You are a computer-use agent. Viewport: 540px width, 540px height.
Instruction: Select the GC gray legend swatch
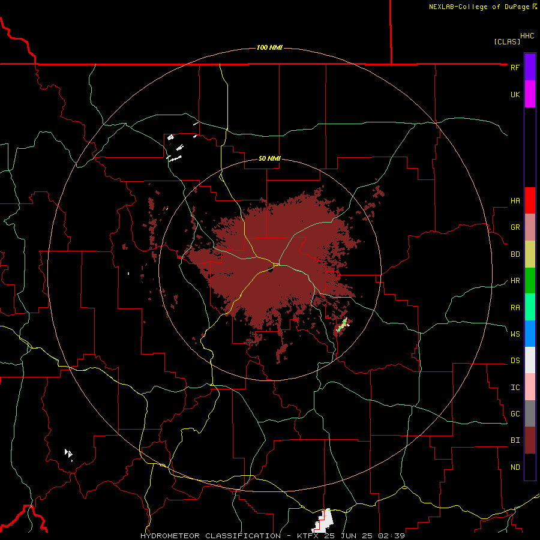click(x=530, y=413)
